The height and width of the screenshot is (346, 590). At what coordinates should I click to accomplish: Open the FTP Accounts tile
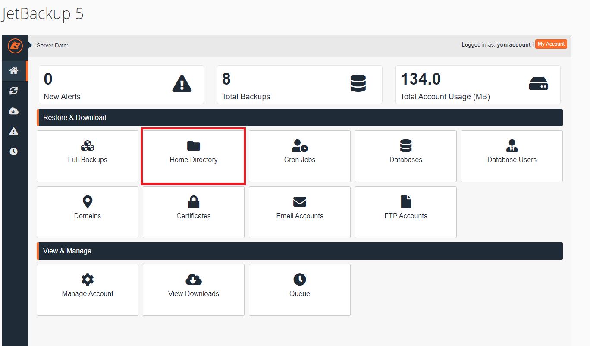click(406, 212)
